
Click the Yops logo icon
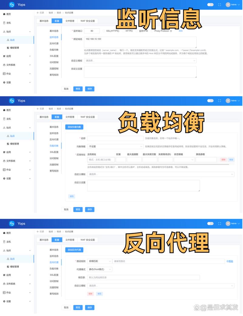point(12,5)
